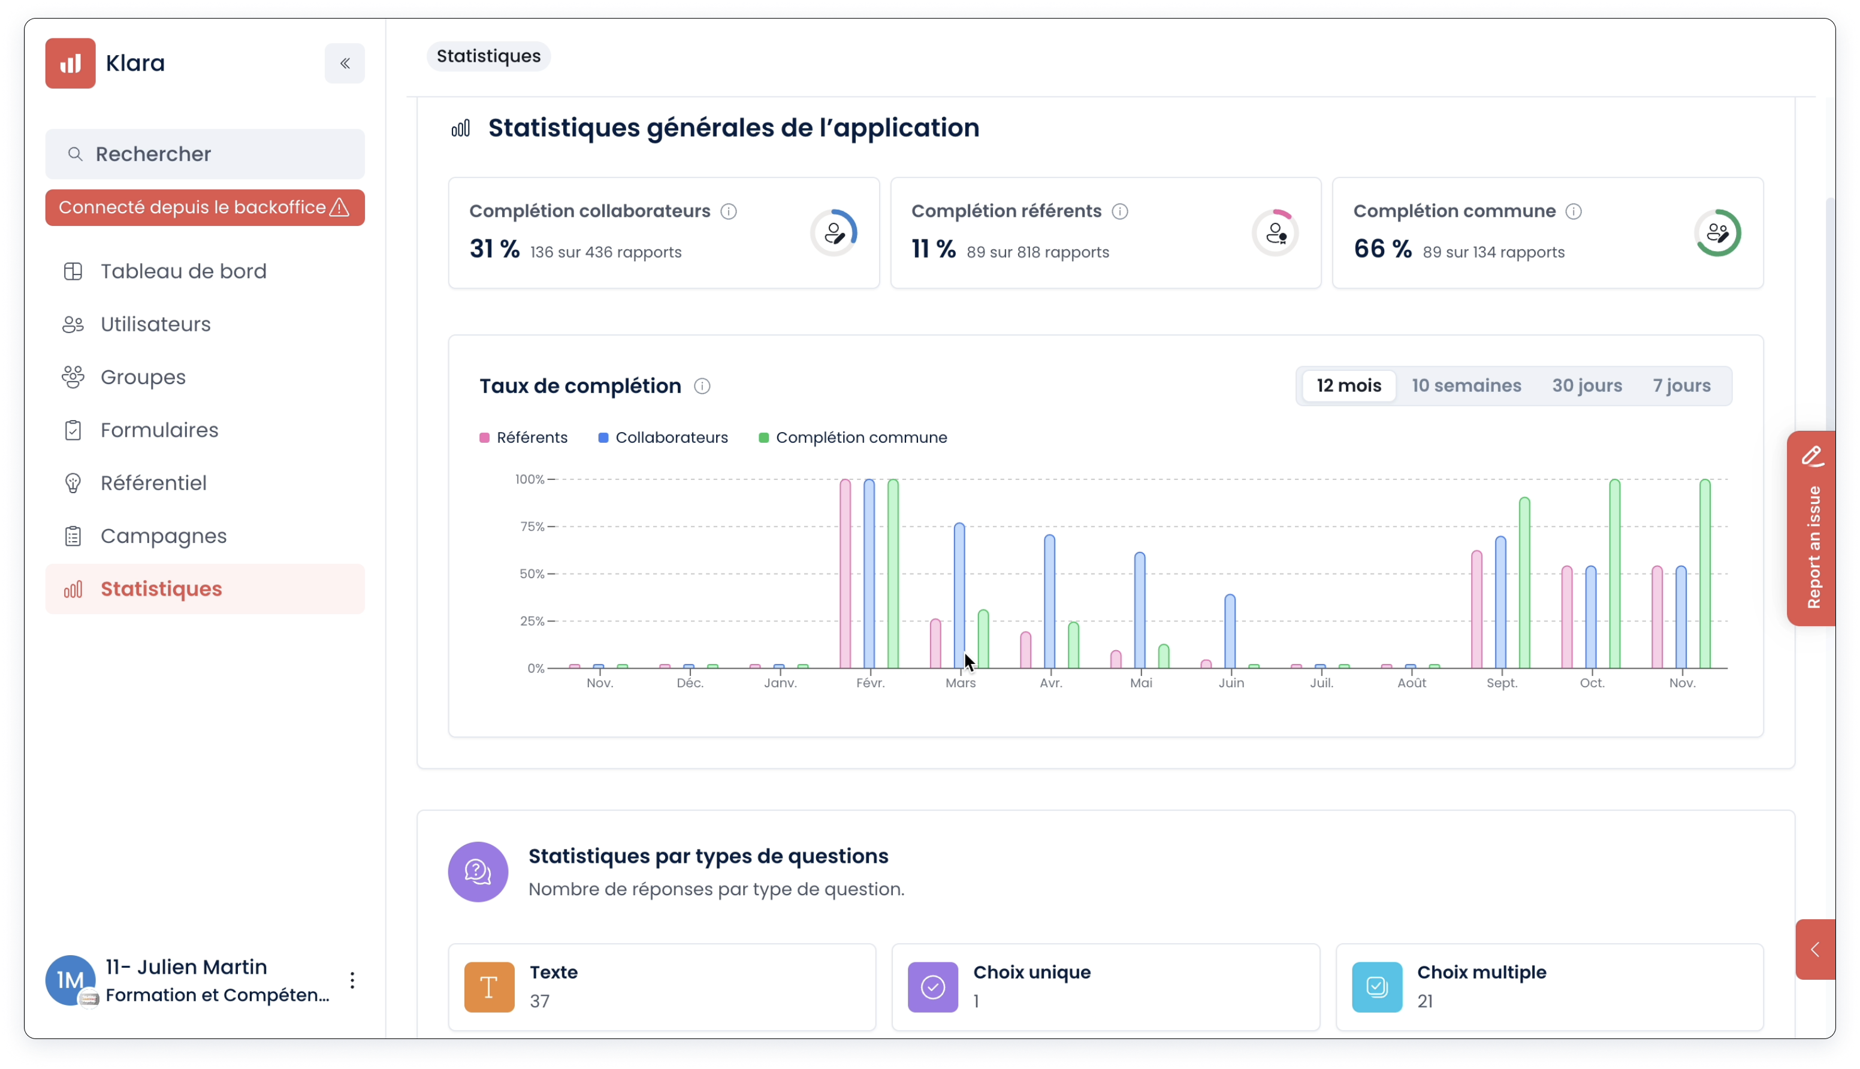The width and height of the screenshot is (1860, 1069).
Task: Click the Klara logo icon
Action: click(71, 63)
